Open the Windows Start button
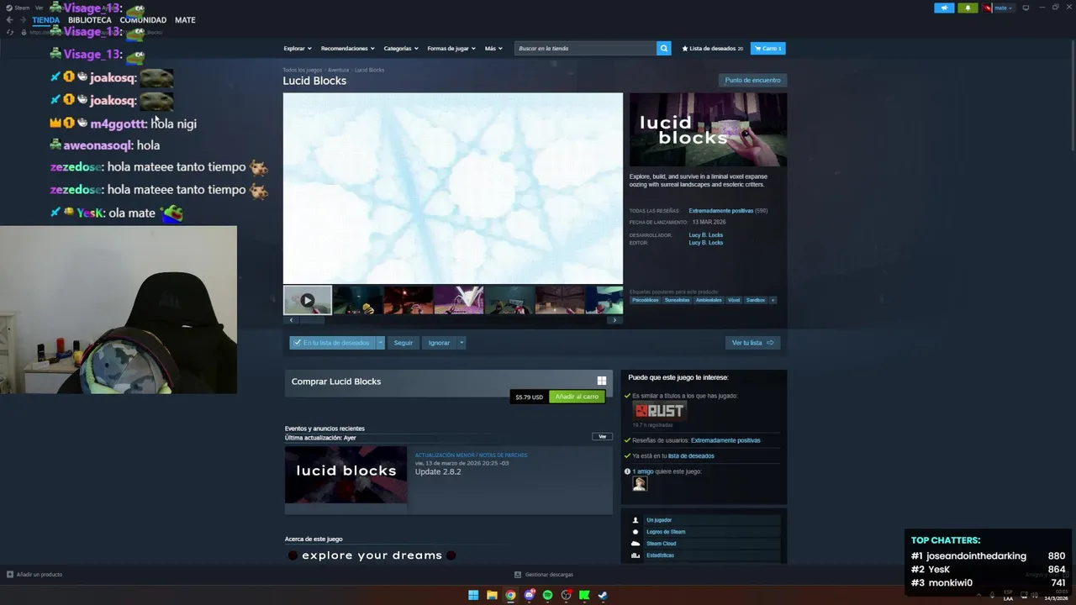 [x=473, y=595]
